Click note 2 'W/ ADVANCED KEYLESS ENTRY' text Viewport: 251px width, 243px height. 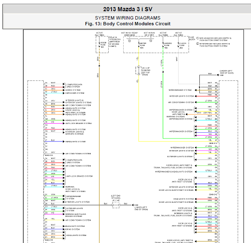[x=214, y=45]
